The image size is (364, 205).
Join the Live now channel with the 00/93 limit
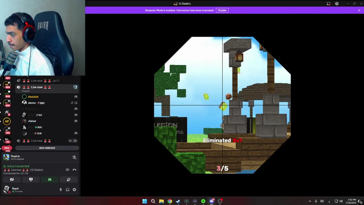tap(47, 141)
